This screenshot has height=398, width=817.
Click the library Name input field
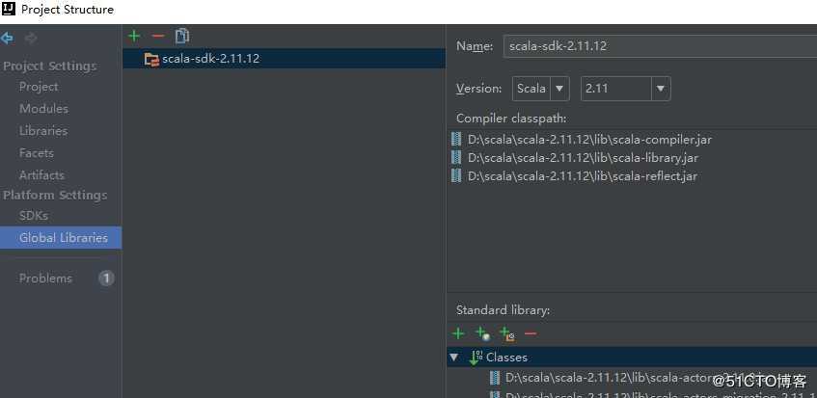[660, 46]
